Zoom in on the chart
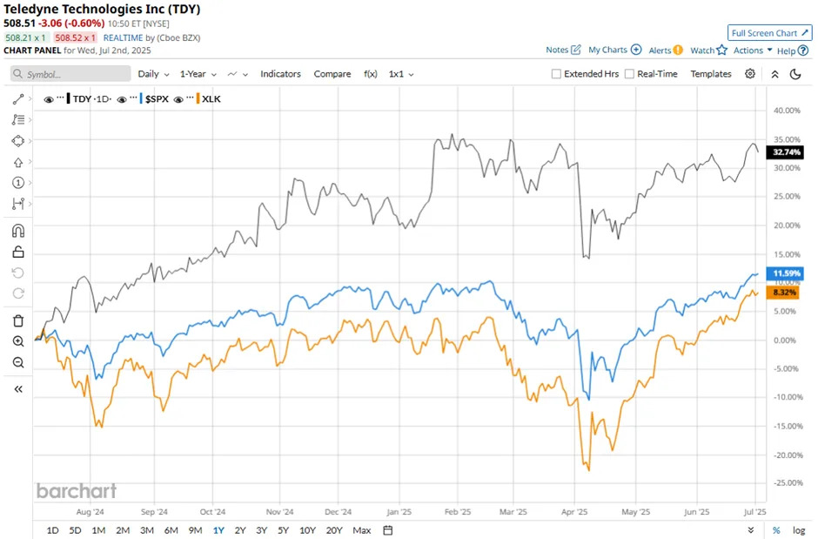Viewport: 818px width, 539px height. [x=18, y=341]
